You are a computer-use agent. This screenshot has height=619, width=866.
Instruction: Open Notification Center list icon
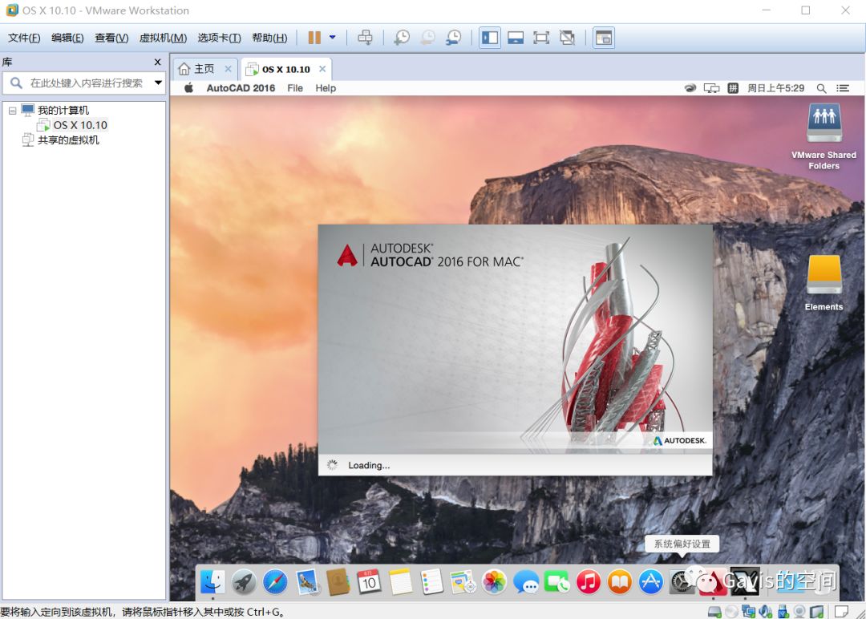(x=843, y=88)
